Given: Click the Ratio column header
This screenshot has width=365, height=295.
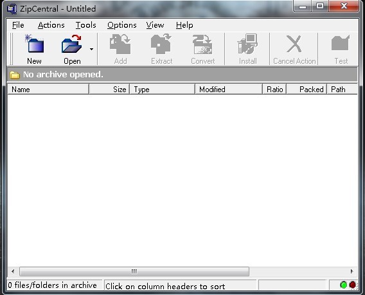Looking at the screenshot, I should (x=274, y=90).
